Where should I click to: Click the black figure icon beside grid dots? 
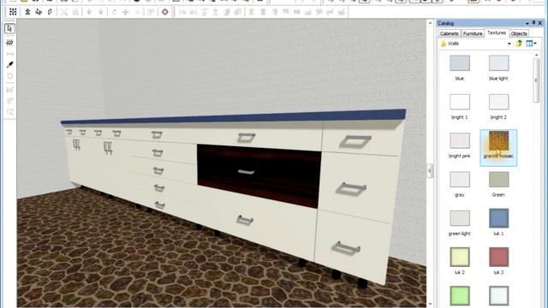pos(27,12)
